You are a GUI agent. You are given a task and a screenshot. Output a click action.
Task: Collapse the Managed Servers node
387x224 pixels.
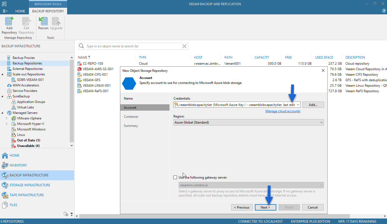click(2, 113)
